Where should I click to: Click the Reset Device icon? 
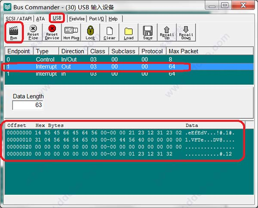click(52, 32)
